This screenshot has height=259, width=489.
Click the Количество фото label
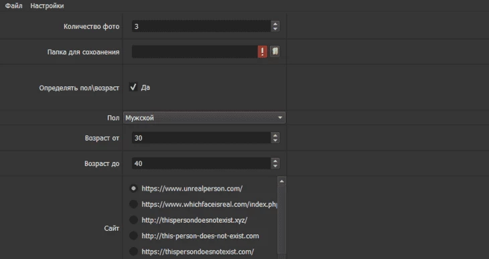tap(91, 27)
